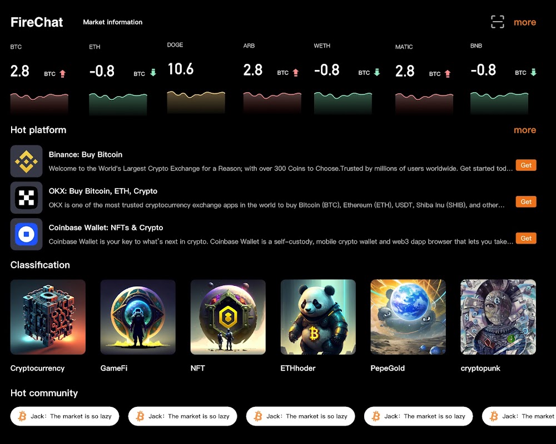Open more market information at top right
556x444 pixels.
coord(525,22)
